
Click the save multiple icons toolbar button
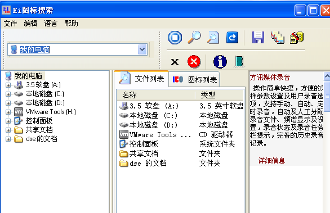278,38
